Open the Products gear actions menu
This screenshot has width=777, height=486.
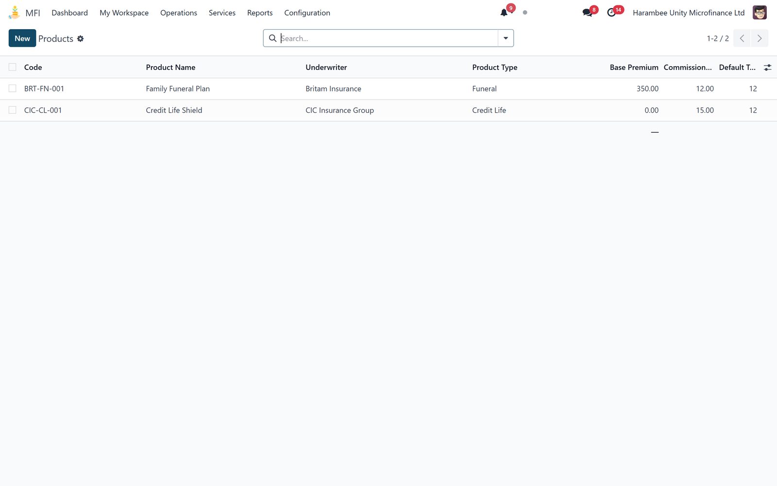(x=81, y=38)
